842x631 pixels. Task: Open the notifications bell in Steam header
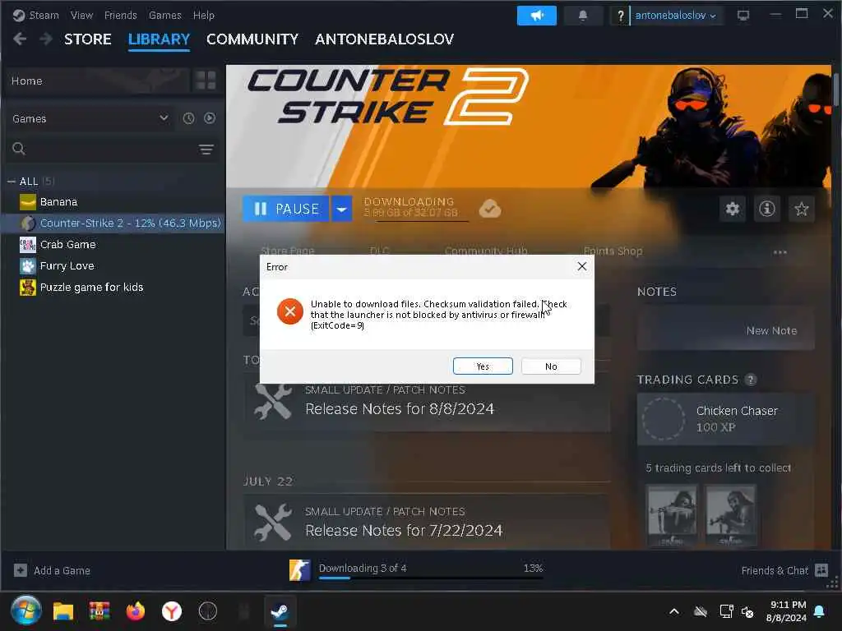[x=583, y=16]
